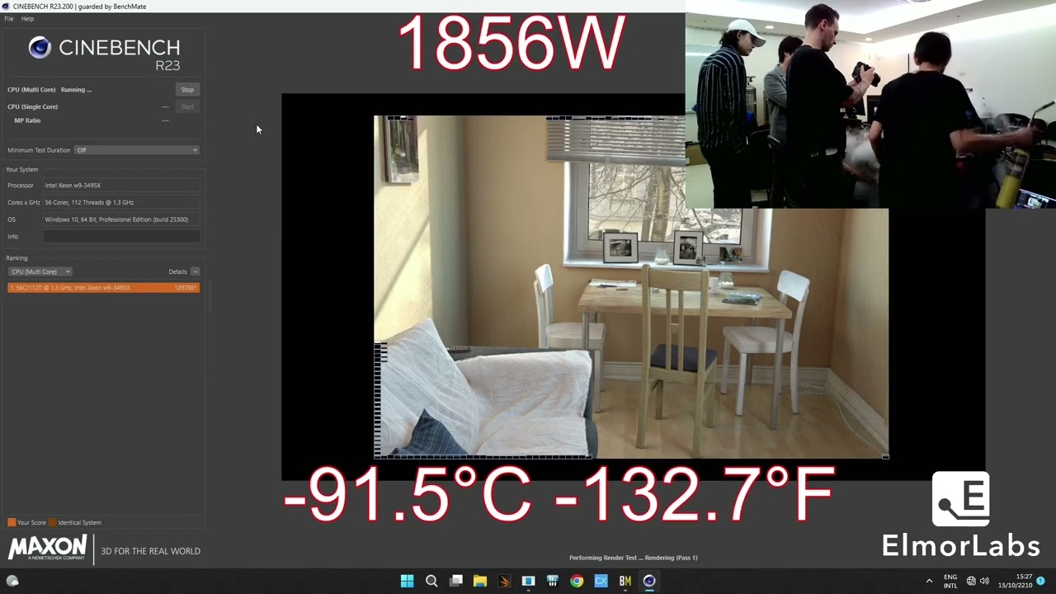Click the Performing Render Test status text

634,558
